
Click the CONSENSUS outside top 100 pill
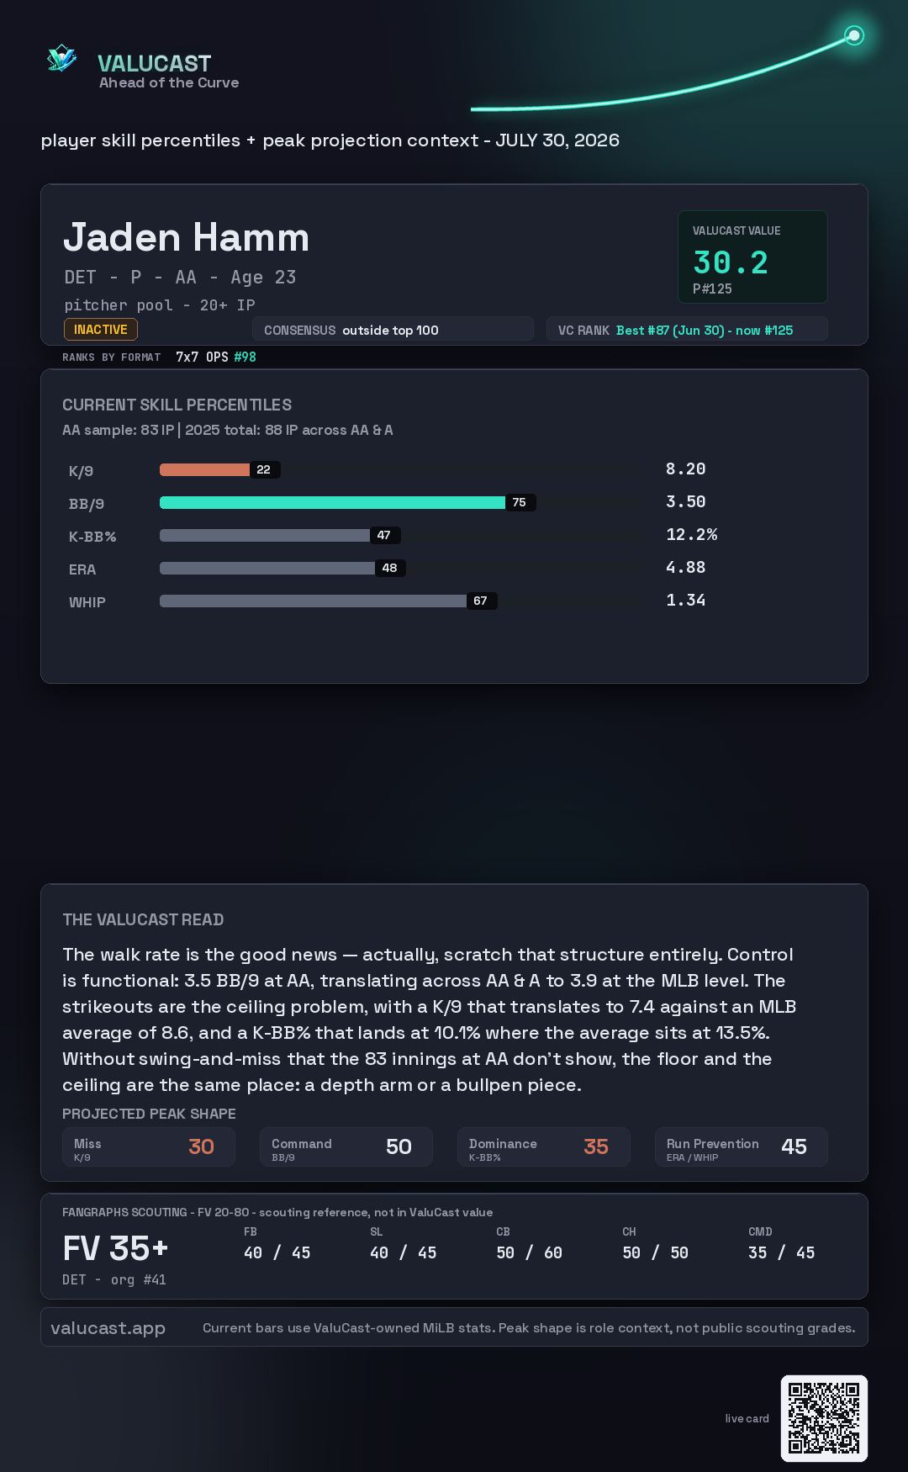[x=393, y=330]
